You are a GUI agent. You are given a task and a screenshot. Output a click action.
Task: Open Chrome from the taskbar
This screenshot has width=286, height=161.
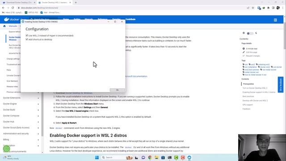150,157
